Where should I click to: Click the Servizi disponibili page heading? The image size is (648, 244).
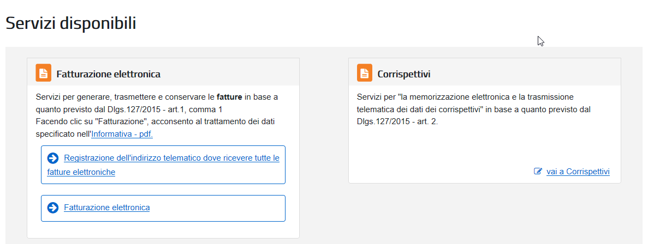coord(70,23)
